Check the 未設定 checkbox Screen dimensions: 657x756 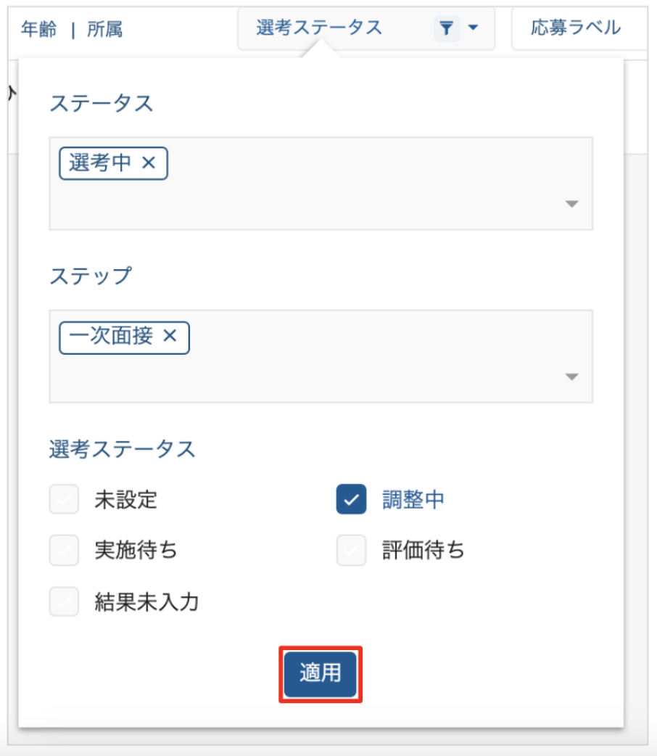64,499
